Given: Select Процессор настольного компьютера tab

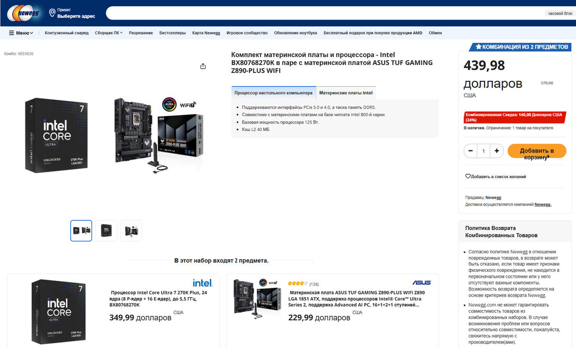Looking at the screenshot, I should [273, 93].
